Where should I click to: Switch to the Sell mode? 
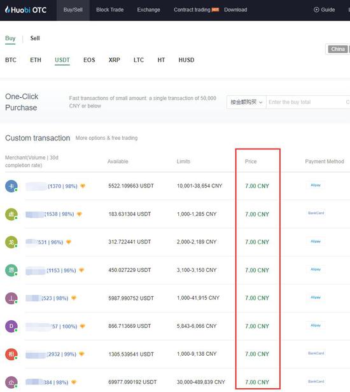[35, 38]
